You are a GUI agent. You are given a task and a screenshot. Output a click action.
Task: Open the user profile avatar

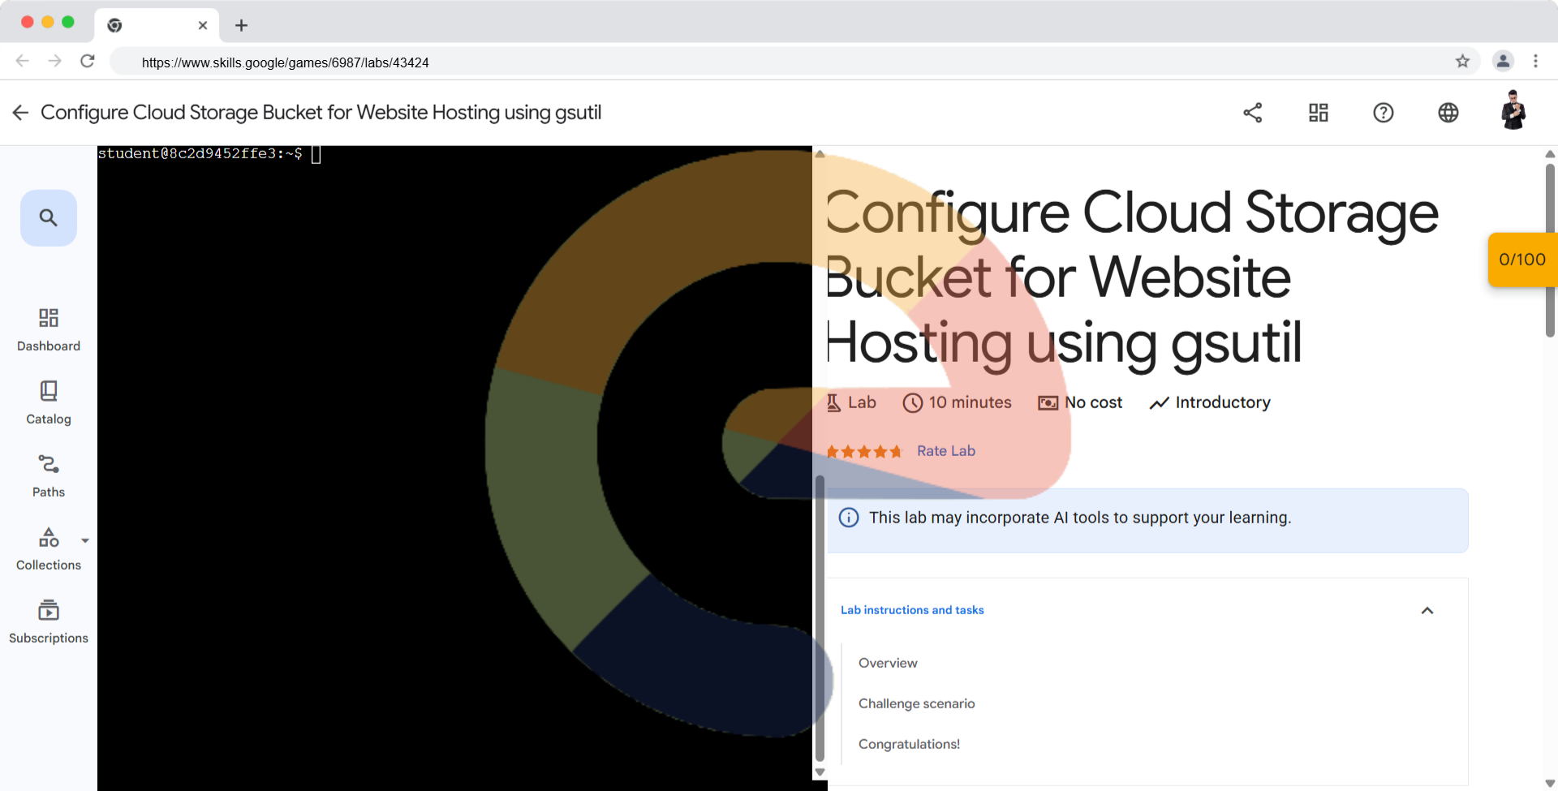pyautogui.click(x=1513, y=111)
